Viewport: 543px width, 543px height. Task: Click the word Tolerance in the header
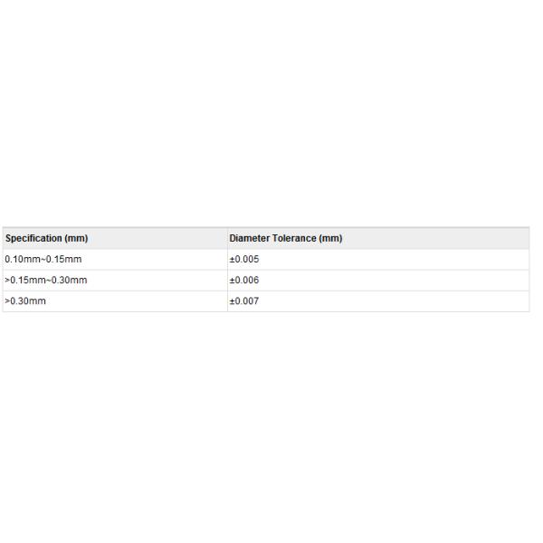[x=296, y=239]
